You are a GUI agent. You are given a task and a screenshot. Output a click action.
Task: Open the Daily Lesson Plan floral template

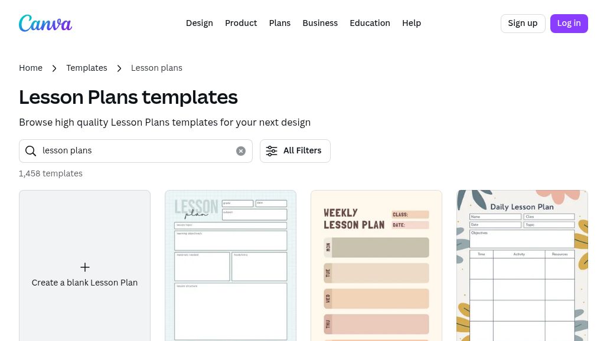click(x=522, y=265)
